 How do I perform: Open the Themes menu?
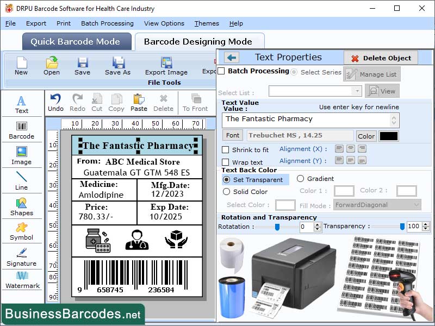[206, 23]
